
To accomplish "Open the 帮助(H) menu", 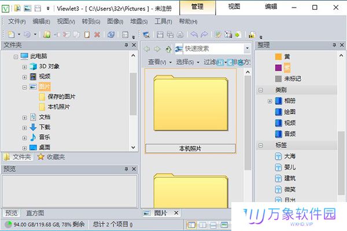I will click(188, 21).
